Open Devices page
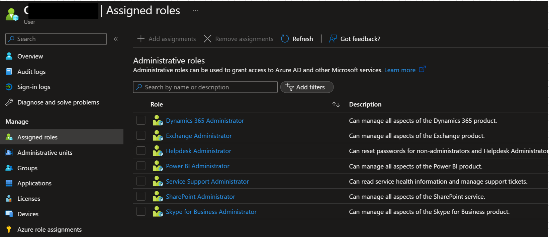549x237 pixels. [x=28, y=214]
